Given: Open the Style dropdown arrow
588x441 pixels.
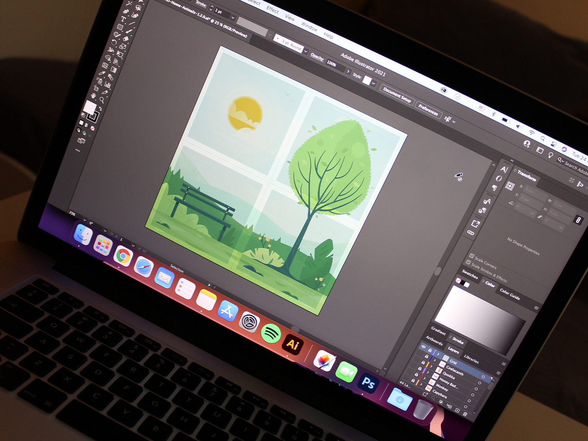Looking at the screenshot, I should 374,83.
